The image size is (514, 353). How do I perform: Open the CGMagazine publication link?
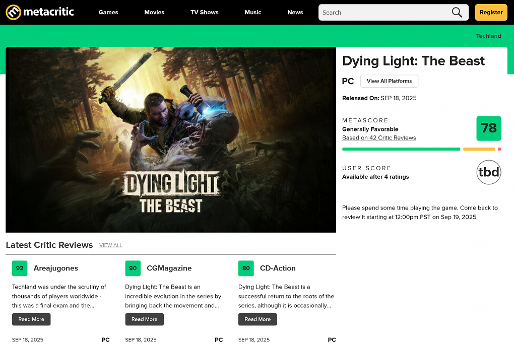tap(169, 268)
